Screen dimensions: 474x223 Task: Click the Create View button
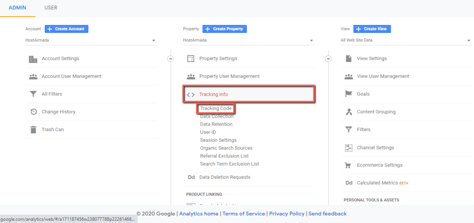(x=372, y=29)
